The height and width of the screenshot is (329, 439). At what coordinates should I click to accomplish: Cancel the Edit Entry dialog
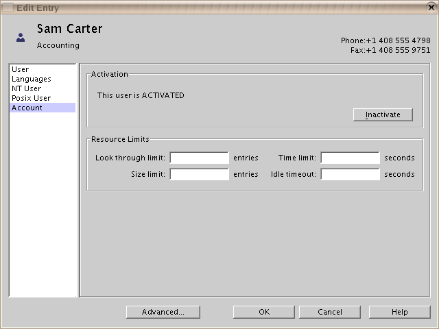click(x=330, y=312)
